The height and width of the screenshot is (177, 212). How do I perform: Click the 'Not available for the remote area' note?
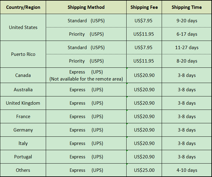point(86,79)
